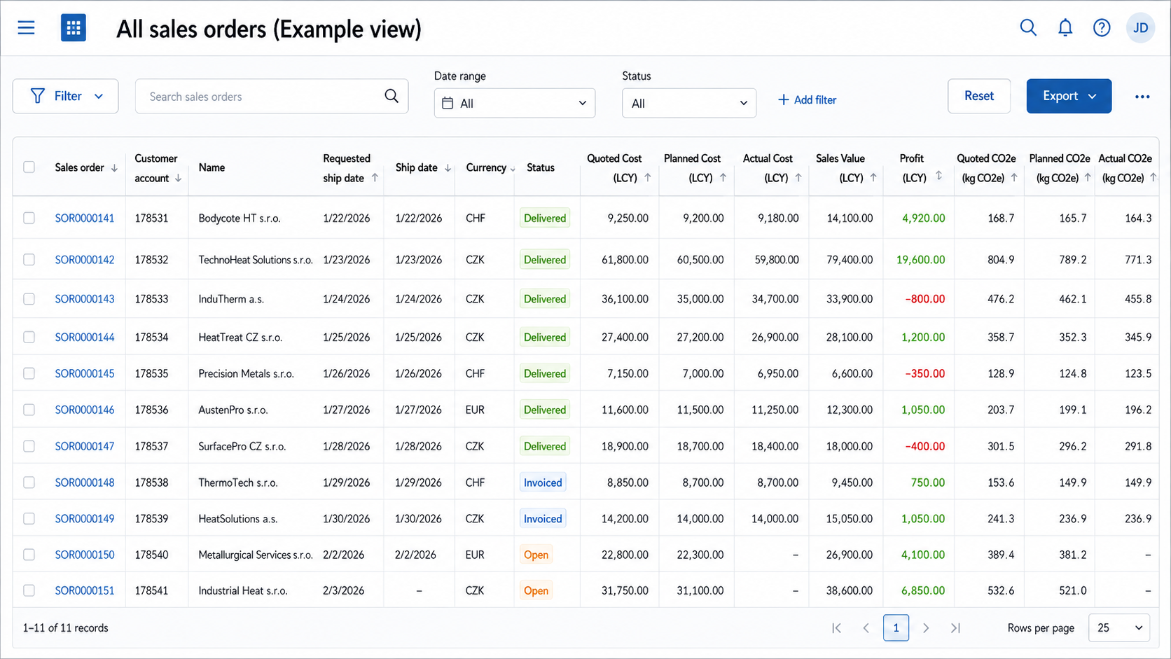Change the rows per page dropdown
This screenshot has height=659, width=1171.
click(x=1119, y=628)
